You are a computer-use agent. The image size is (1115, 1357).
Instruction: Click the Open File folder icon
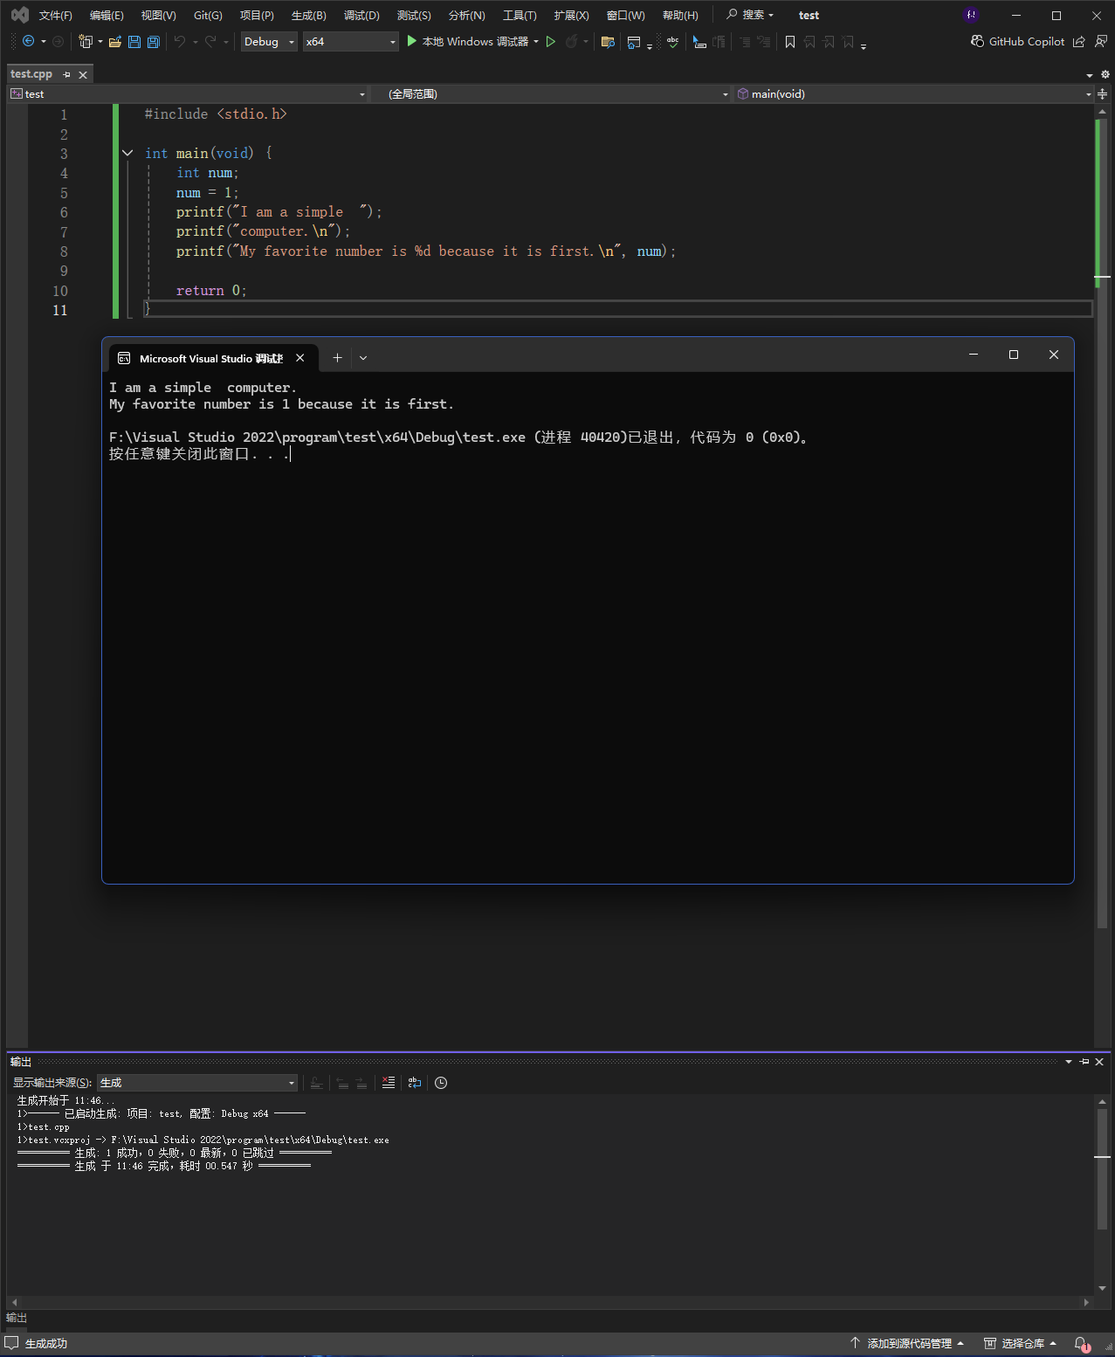[x=114, y=41]
